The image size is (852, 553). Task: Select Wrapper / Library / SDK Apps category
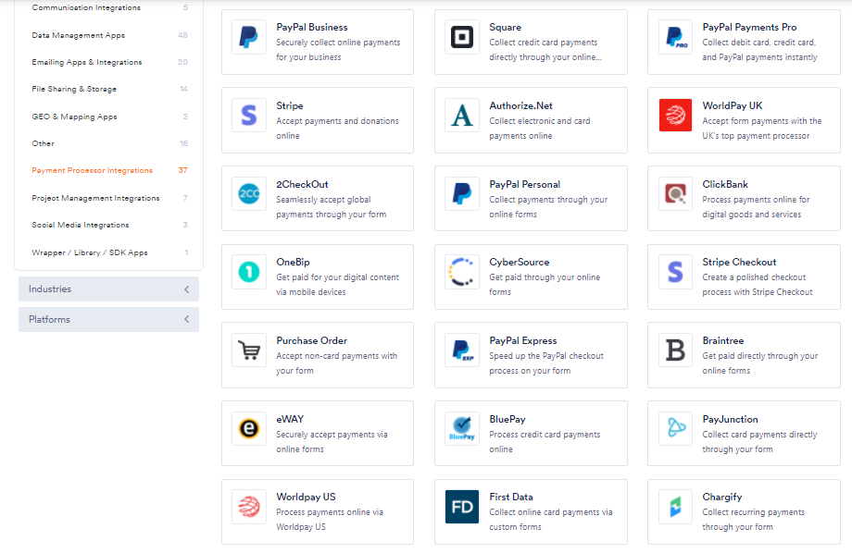[108, 252]
